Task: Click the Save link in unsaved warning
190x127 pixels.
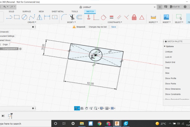Action: 113,27
